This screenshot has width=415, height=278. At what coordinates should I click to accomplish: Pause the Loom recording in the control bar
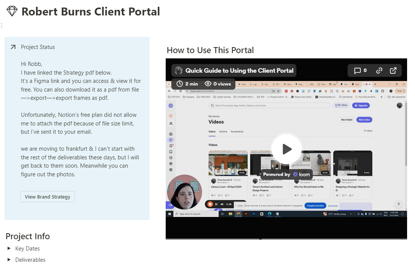[216, 203]
